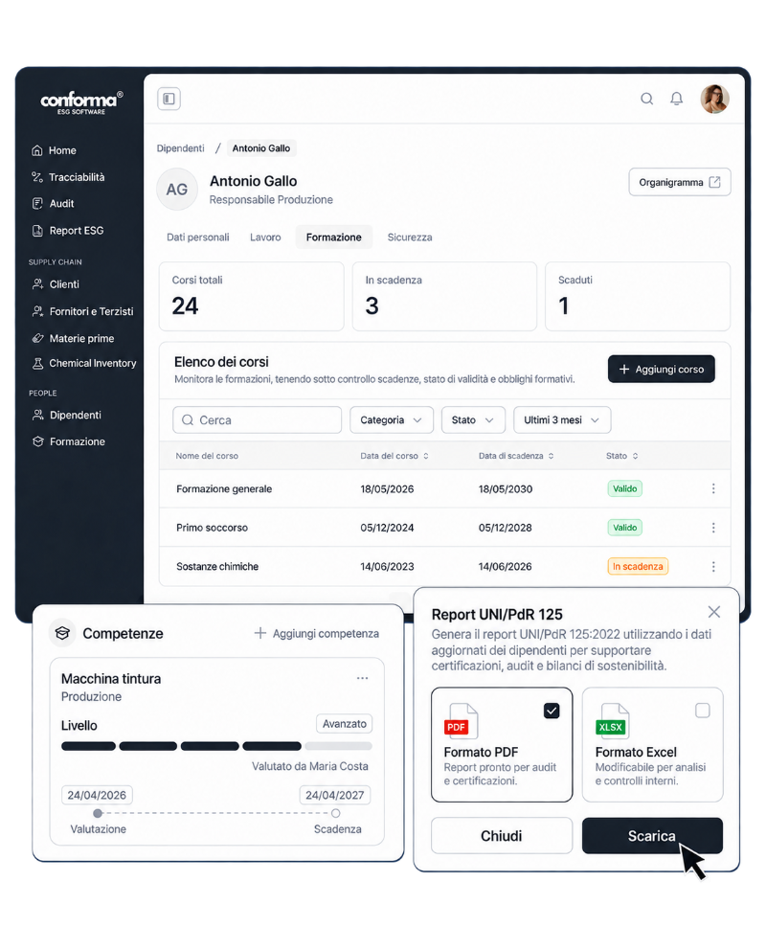Go to Tracciabilità in sidebar
The height and width of the screenshot is (927, 766).
(68, 177)
